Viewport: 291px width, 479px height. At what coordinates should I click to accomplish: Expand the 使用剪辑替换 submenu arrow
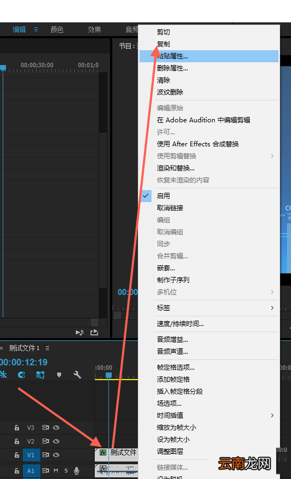(x=272, y=156)
